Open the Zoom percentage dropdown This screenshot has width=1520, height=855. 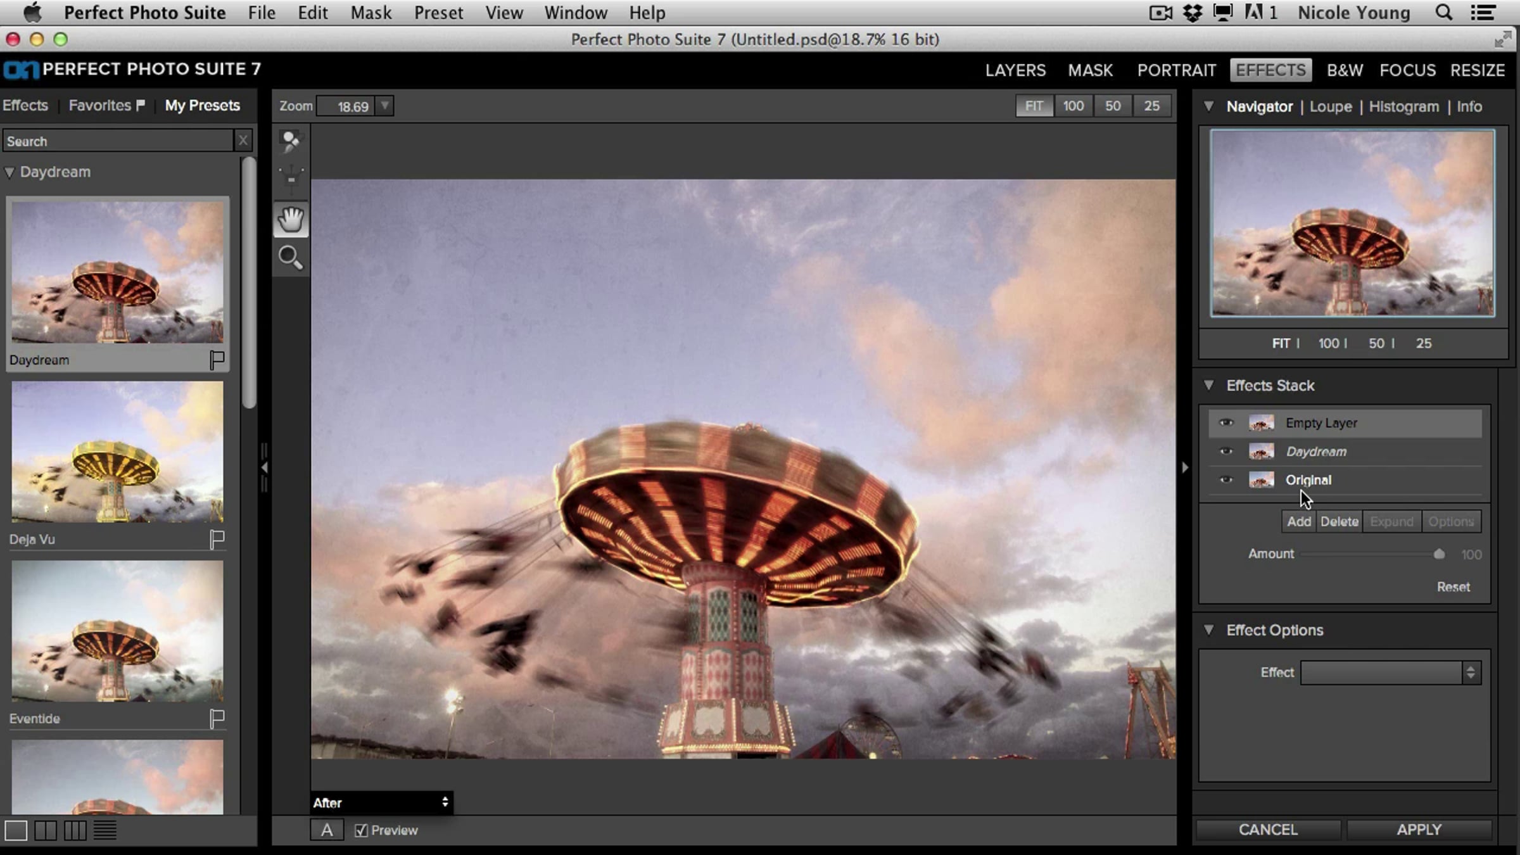[384, 106]
